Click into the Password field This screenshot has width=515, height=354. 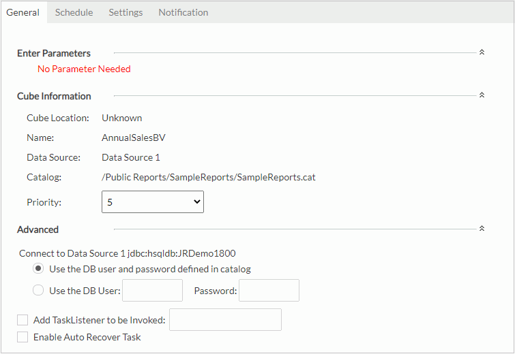(269, 291)
